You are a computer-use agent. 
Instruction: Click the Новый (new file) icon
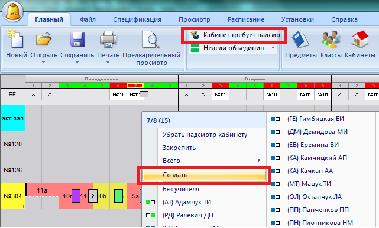pyautogui.click(x=16, y=40)
